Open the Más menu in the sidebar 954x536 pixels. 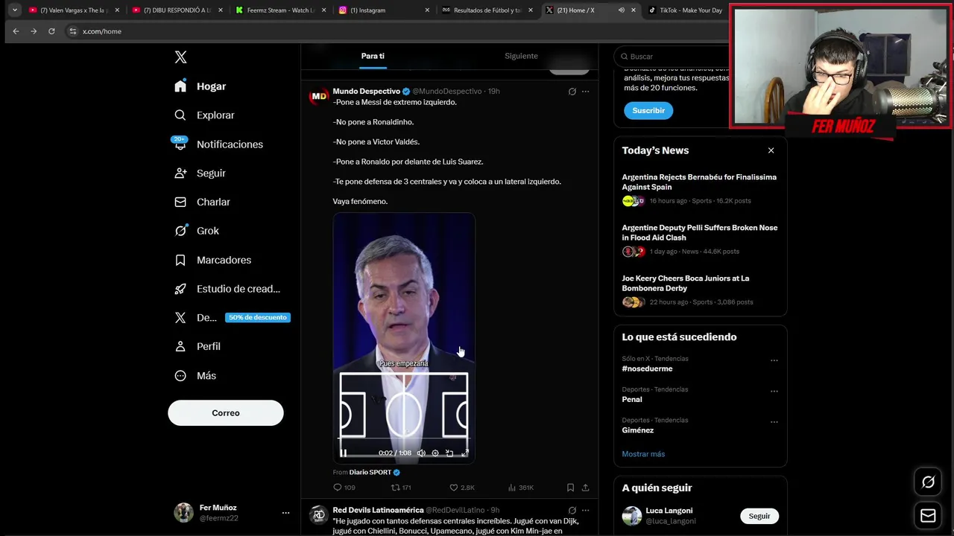195,376
